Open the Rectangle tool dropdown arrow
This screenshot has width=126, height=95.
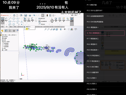(12, 22)
